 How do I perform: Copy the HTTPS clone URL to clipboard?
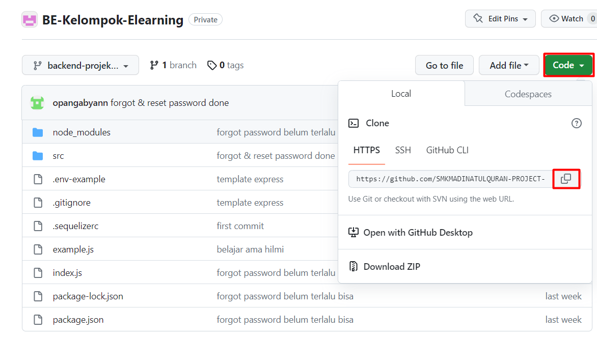pyautogui.click(x=566, y=179)
